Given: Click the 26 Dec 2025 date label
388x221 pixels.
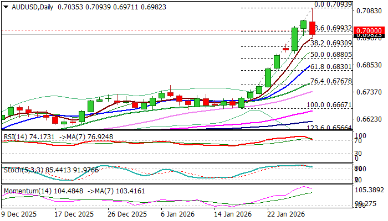Looking at the screenshot, I should pyautogui.click(x=127, y=214).
